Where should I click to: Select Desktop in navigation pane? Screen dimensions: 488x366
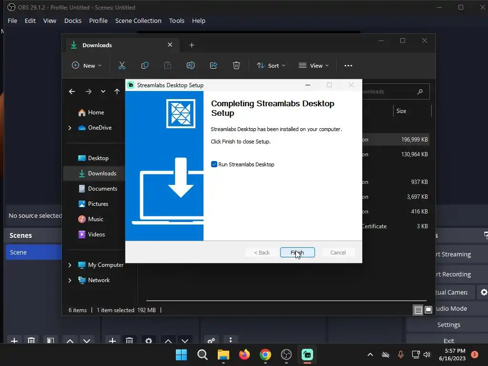click(93, 158)
